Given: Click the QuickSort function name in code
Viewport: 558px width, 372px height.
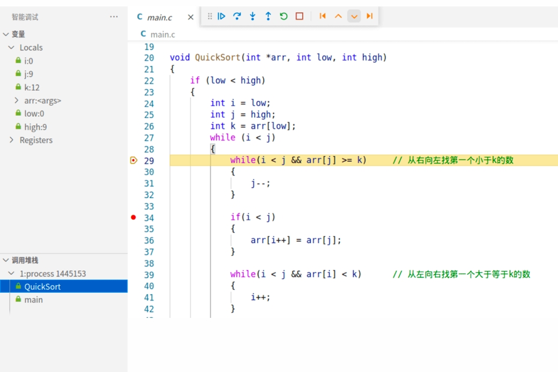Looking at the screenshot, I should [218, 57].
